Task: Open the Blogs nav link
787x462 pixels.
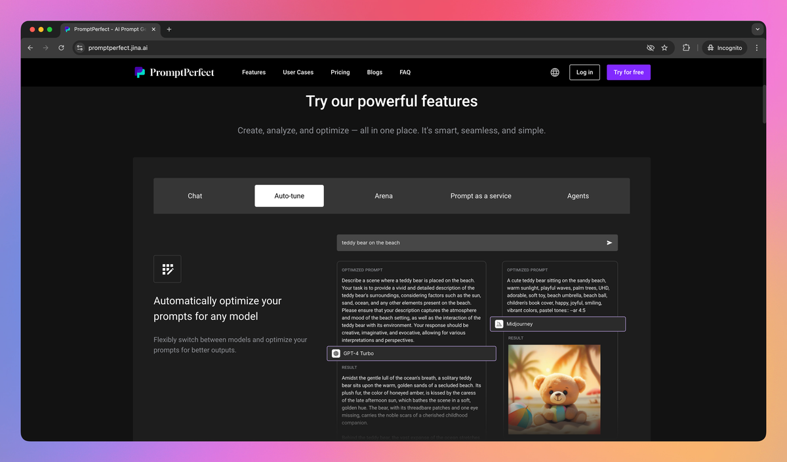Action: click(374, 72)
